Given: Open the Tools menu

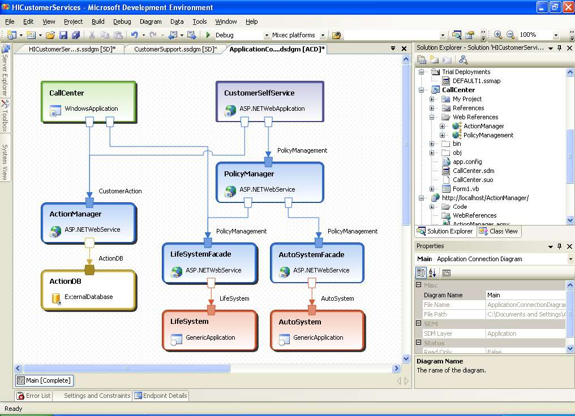Looking at the screenshot, I should [x=199, y=21].
